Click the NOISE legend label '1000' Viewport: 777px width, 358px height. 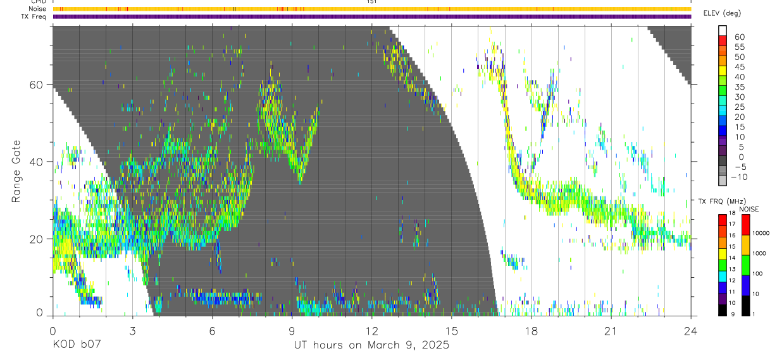point(759,254)
